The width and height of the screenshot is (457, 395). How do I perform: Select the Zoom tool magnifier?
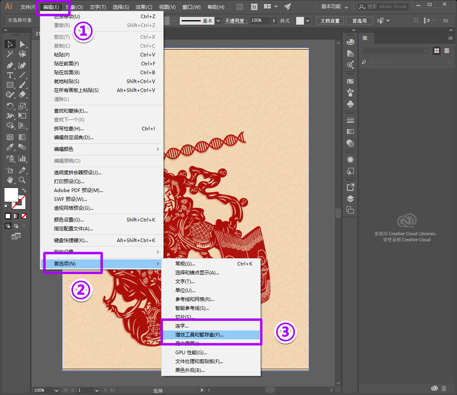pyautogui.click(x=22, y=180)
